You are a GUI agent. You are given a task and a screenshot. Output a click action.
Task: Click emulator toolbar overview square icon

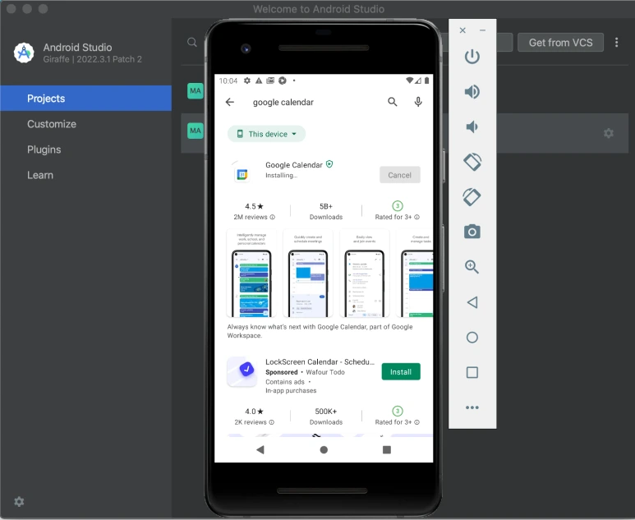(472, 373)
